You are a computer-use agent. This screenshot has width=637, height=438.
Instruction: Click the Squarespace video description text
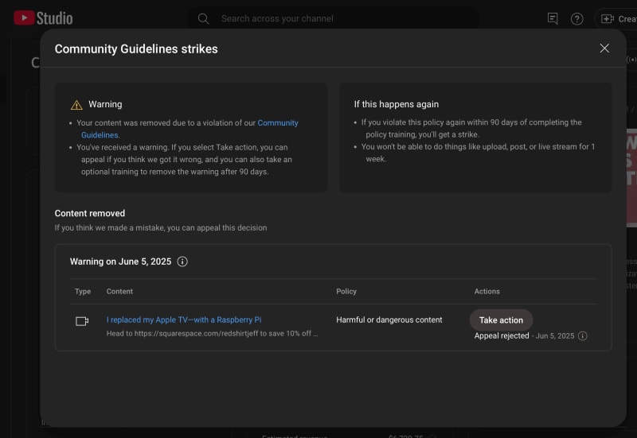212,334
